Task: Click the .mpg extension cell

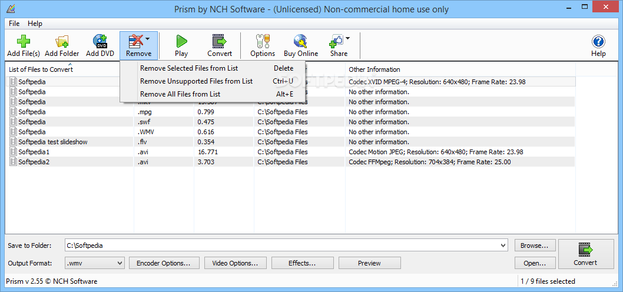Action: click(145, 112)
